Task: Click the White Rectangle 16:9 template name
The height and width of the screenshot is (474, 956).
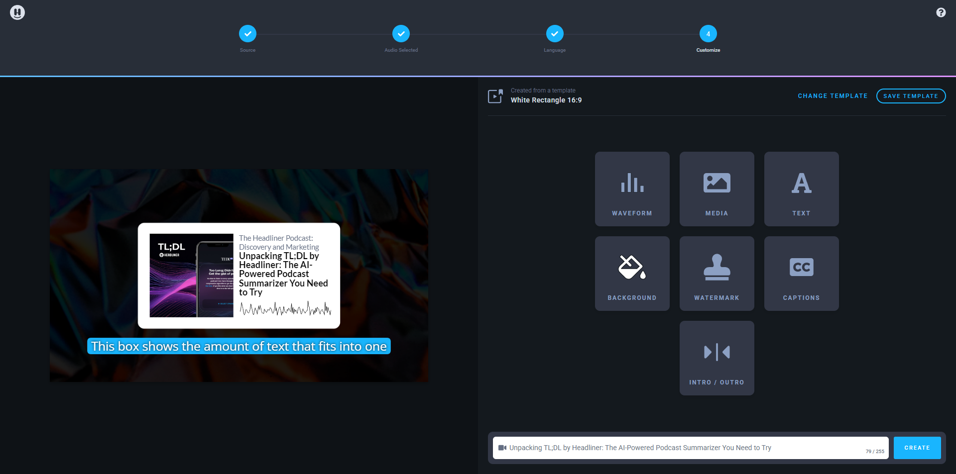Action: tap(546, 100)
